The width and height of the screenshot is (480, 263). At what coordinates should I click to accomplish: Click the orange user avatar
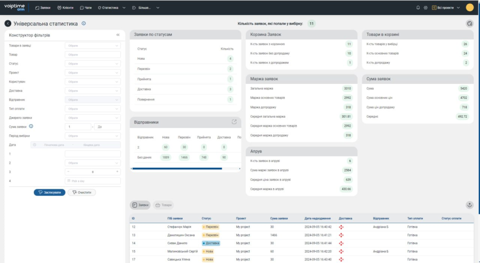(470, 8)
